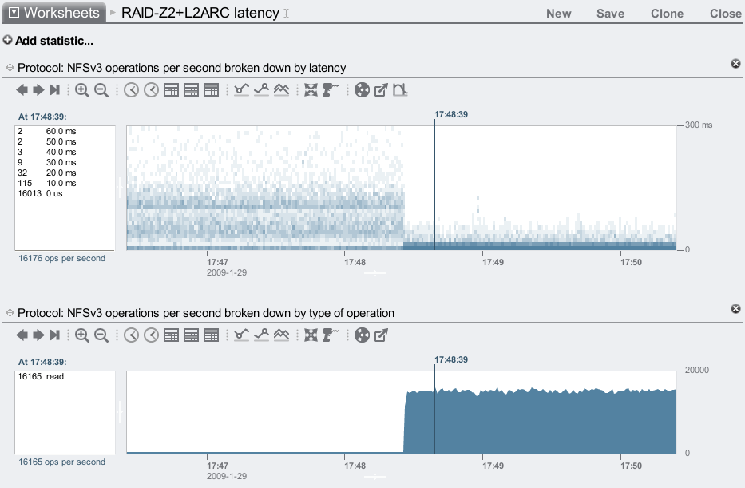This screenshot has width=745, height=488.
Task: Jump to latest time on latency chart
Action: coord(55,90)
